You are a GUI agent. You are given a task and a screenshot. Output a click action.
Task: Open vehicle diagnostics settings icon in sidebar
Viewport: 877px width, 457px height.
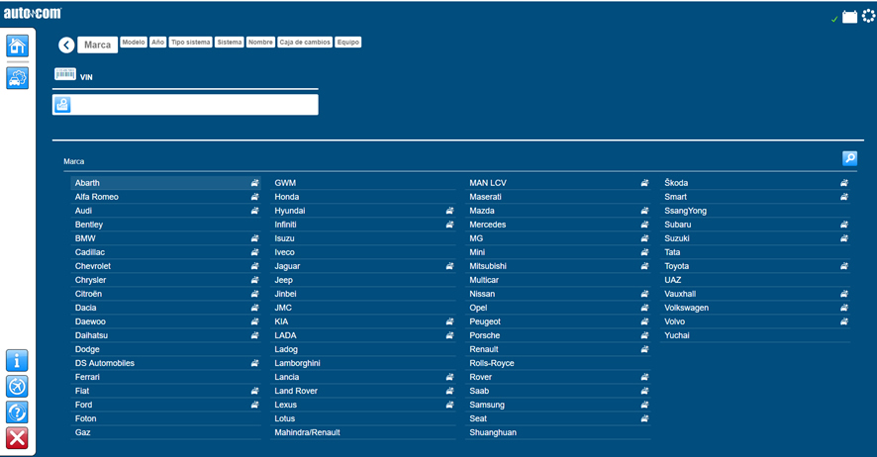18,78
